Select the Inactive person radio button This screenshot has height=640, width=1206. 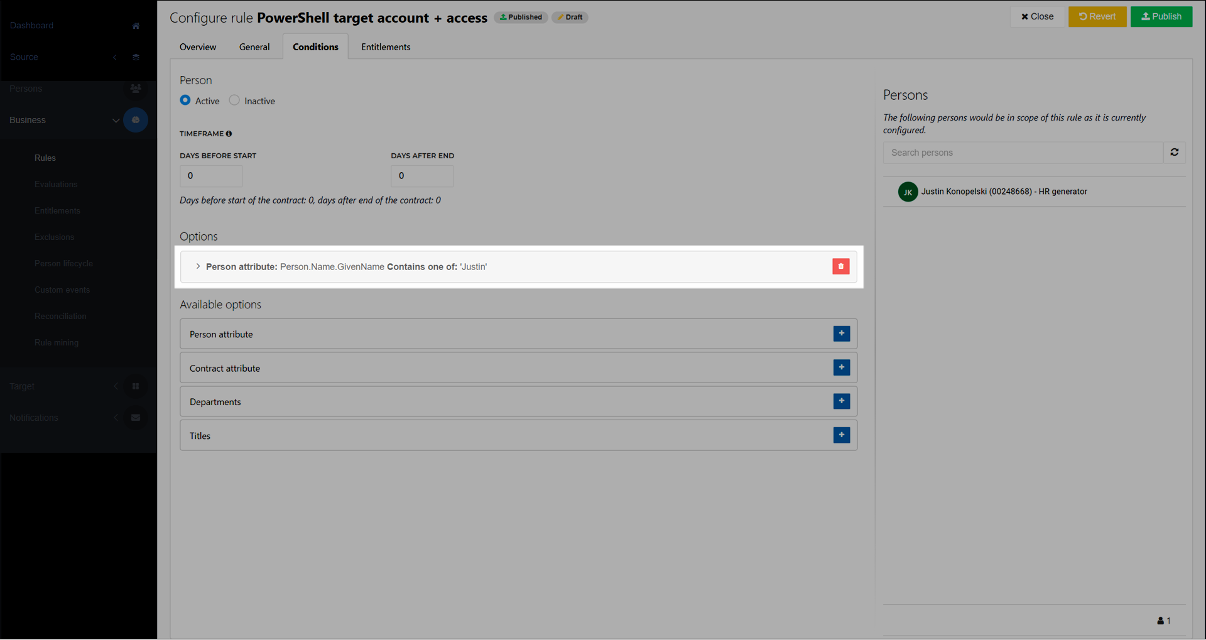234,100
